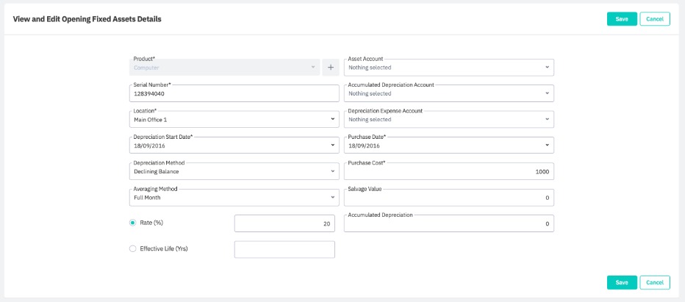Open the Depreciation Expense Account dropdown
Image resolution: width=685 pixels, height=302 pixels.
[448, 119]
